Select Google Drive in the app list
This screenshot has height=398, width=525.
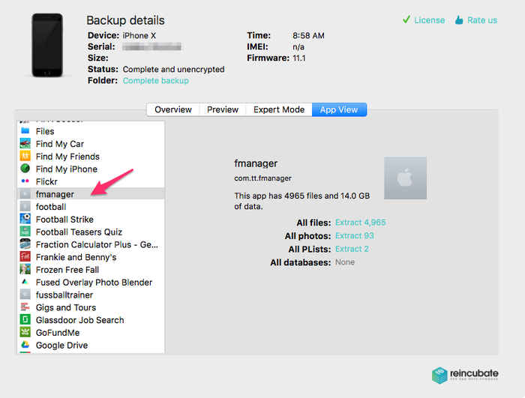click(91, 345)
